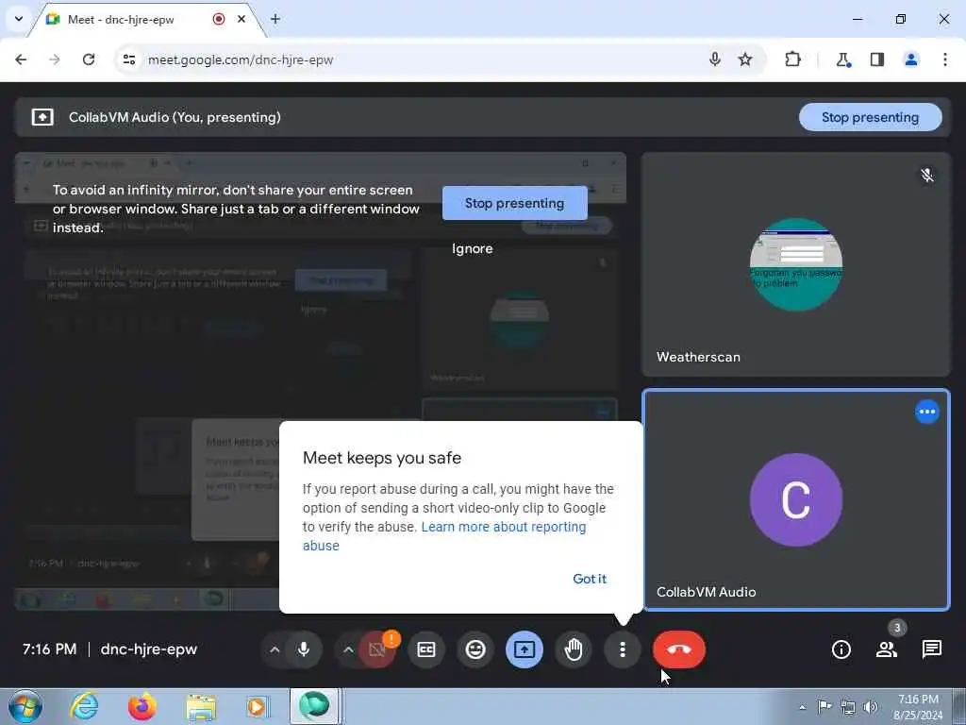Open Chrome extensions puzzle icon
This screenshot has height=725, width=966.
pyautogui.click(x=792, y=59)
